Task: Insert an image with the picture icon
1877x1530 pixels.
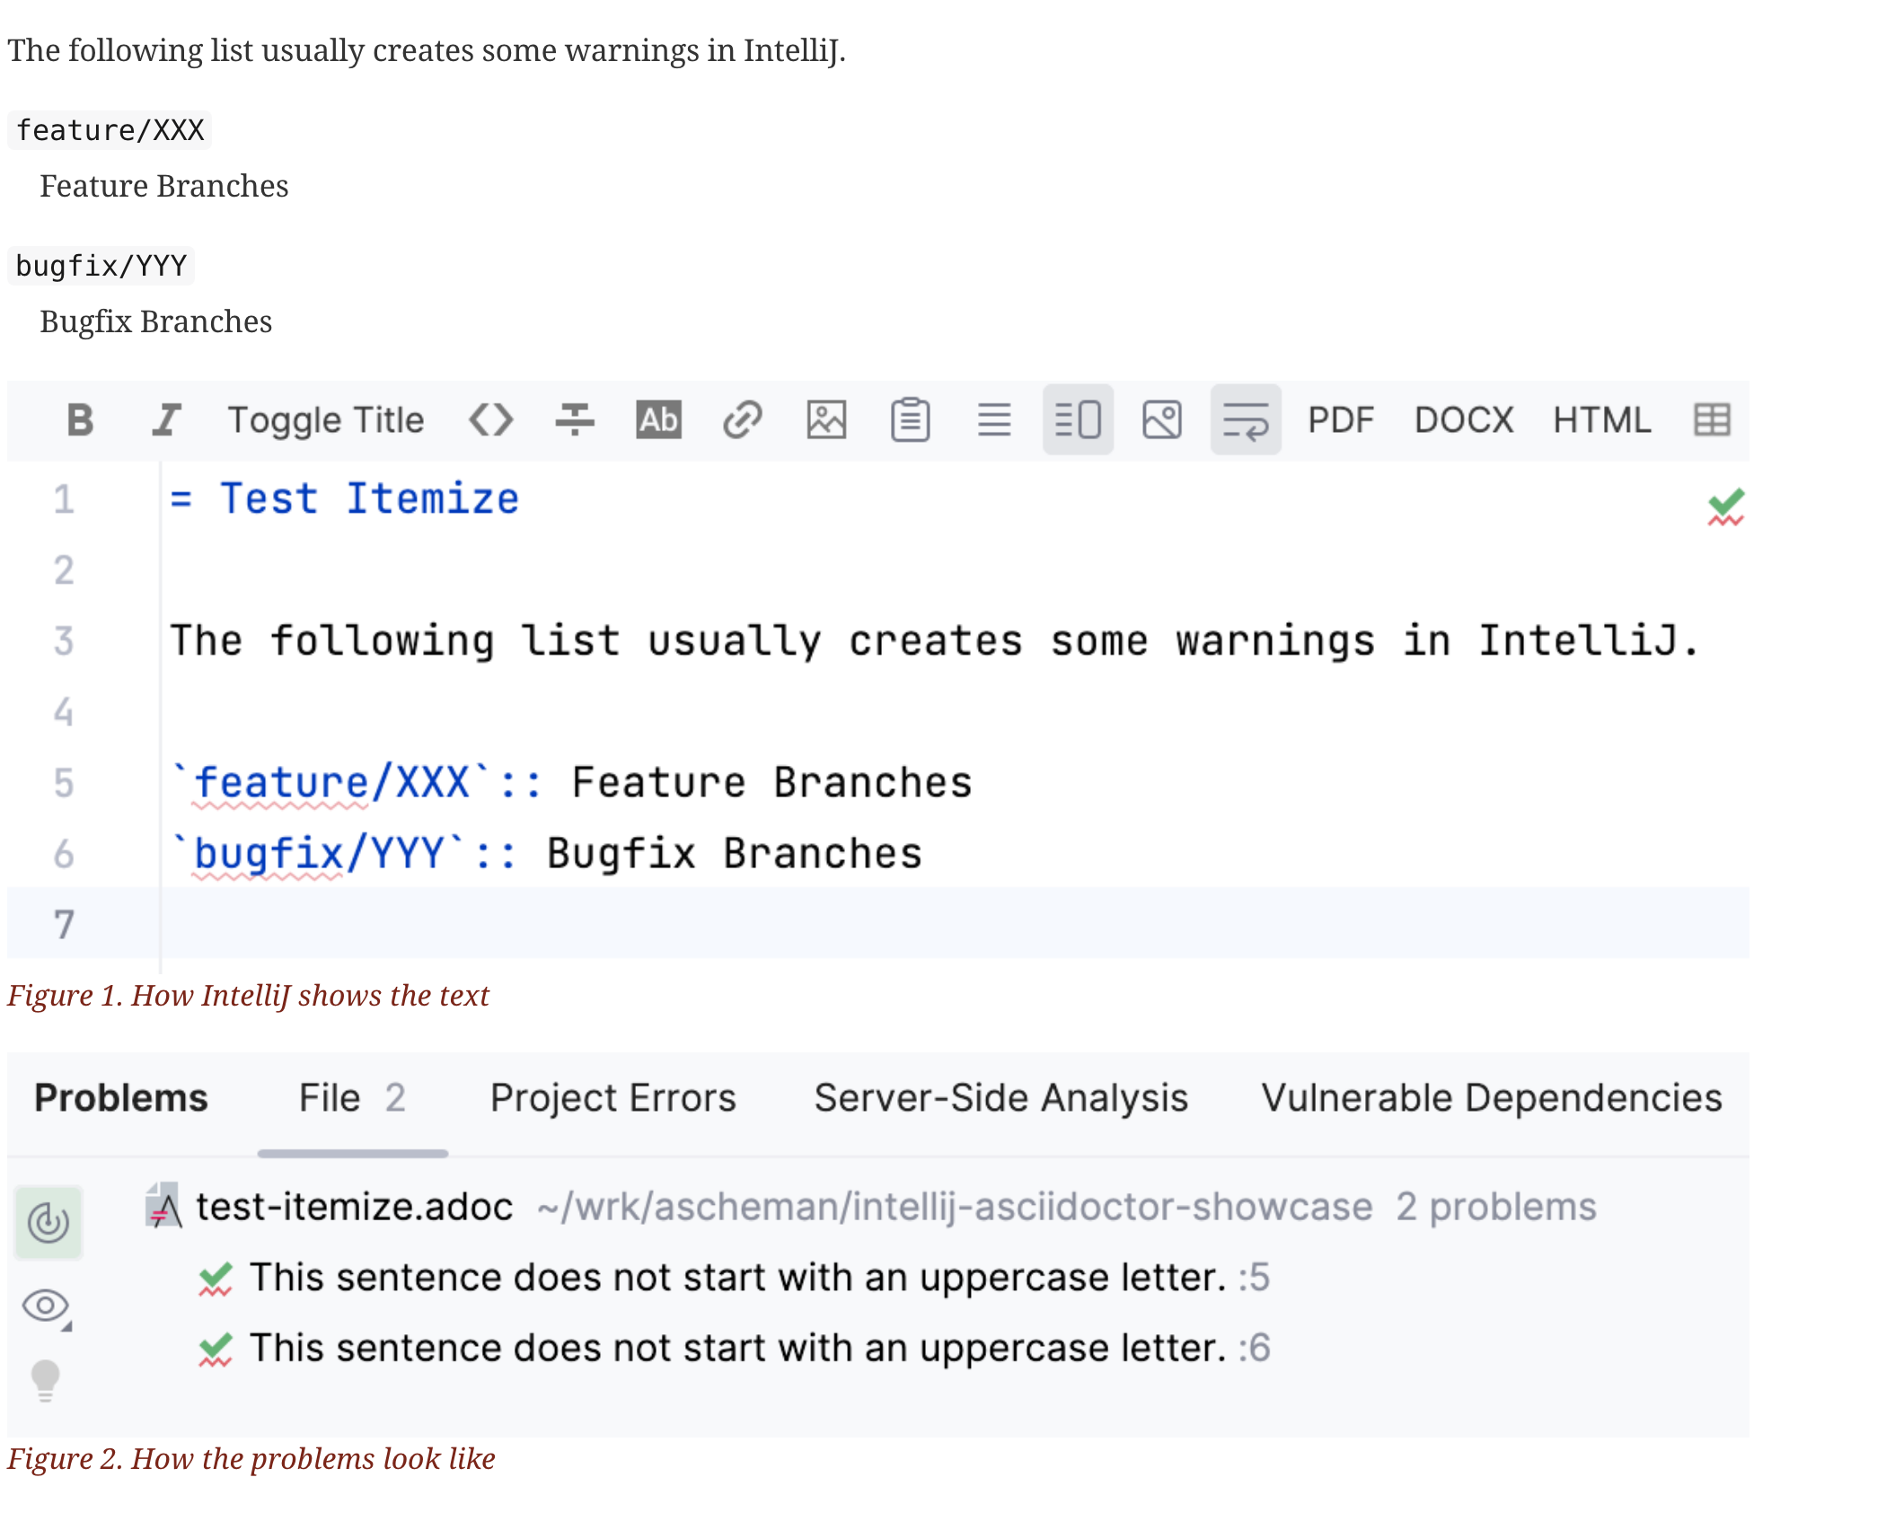Action: click(826, 419)
